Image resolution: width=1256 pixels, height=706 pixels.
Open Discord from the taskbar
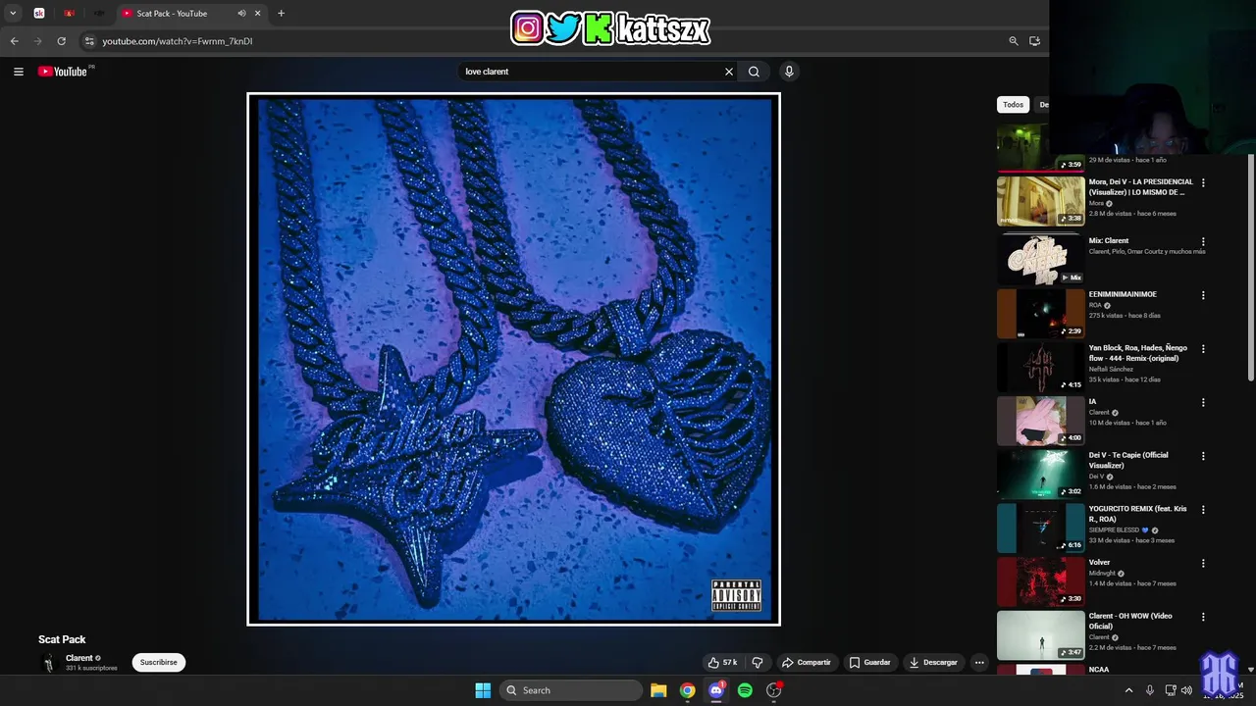pos(716,690)
